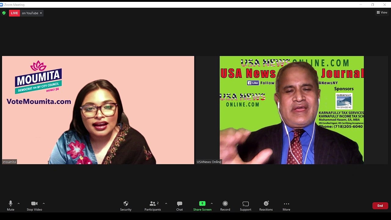Image resolution: width=391 pixels, height=220 pixels.
Task: Click the USANews Online name label
Action: (x=209, y=162)
